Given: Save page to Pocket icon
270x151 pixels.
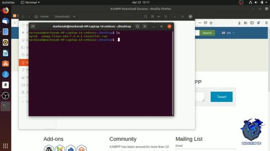Looking at the screenshot, I should (205, 23).
